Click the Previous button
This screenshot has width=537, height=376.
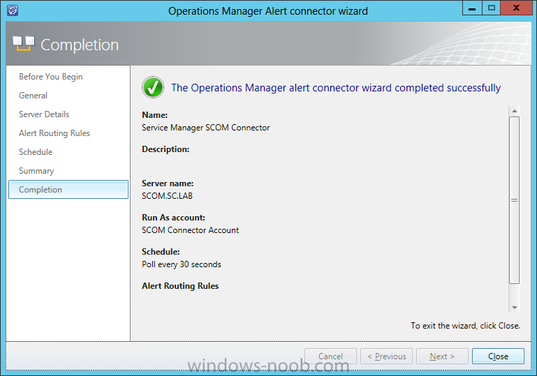pos(386,356)
